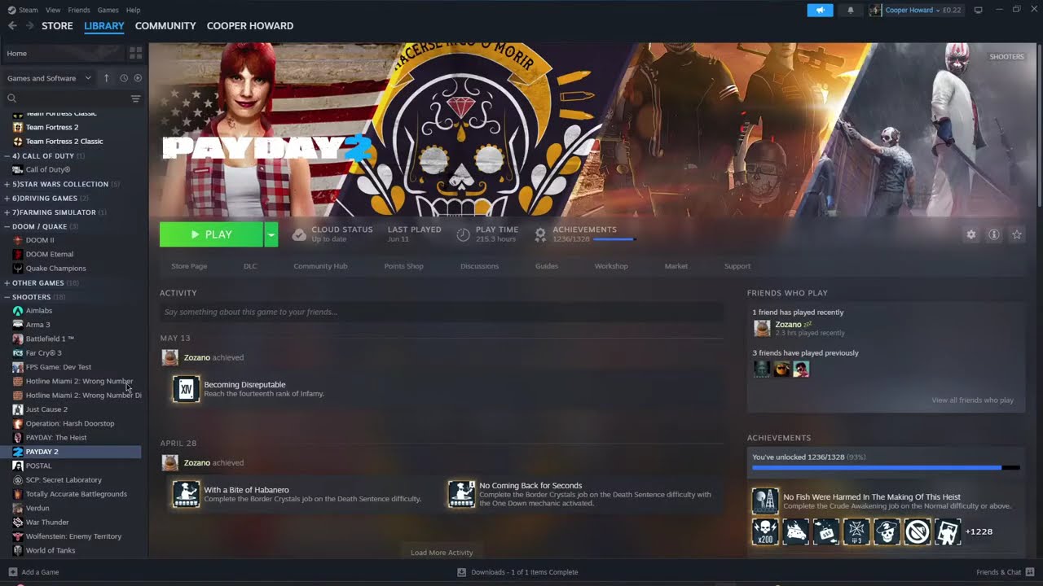This screenshot has width=1043, height=586.
Task: Click the Add a Game plus icon
Action: point(12,572)
